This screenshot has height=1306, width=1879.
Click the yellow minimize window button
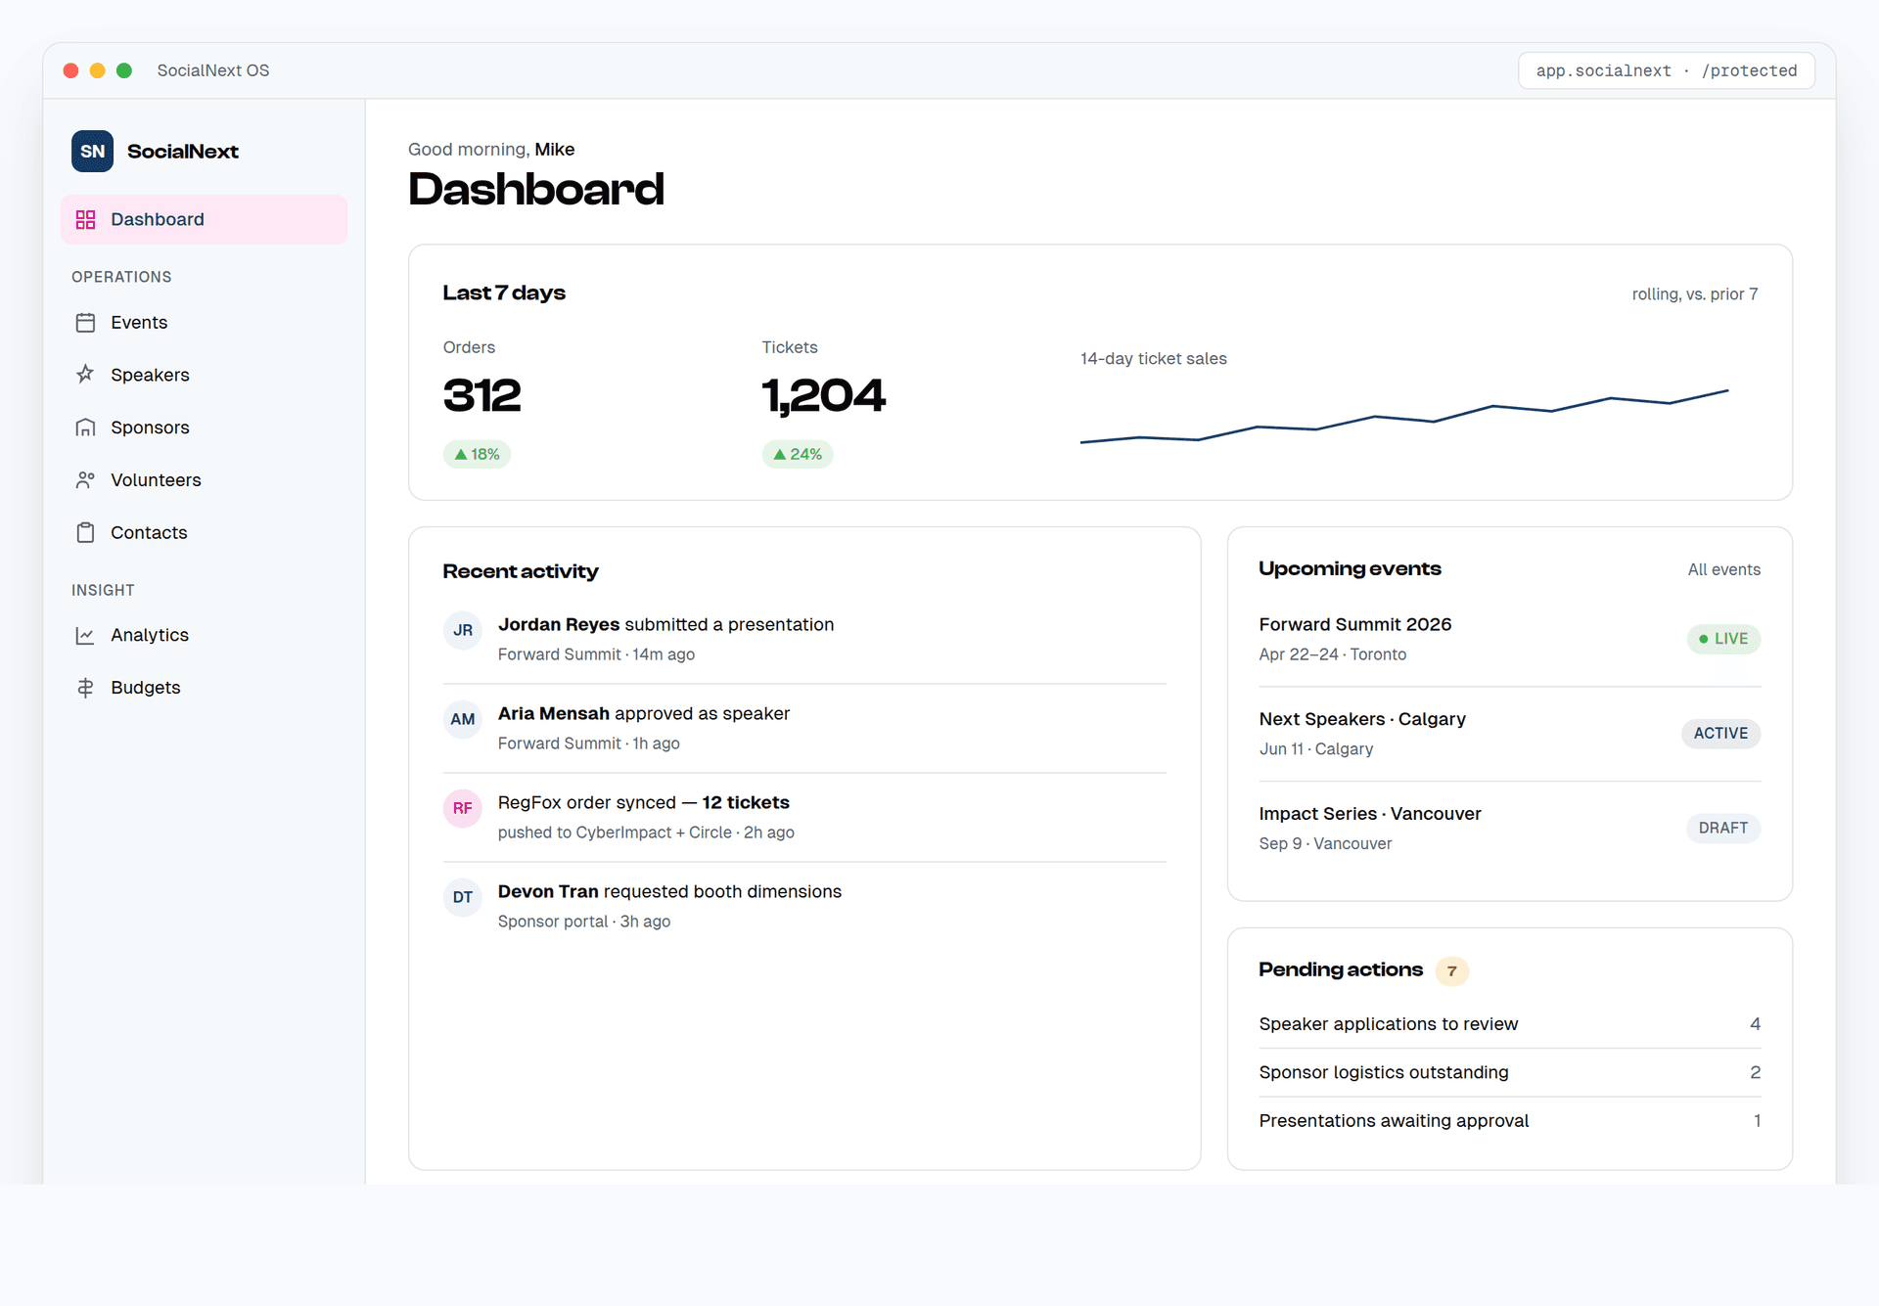coord(97,70)
